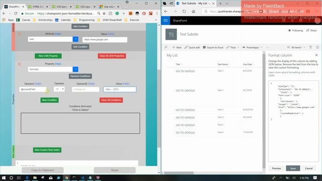Select the Test Subsite Edge tab

pyautogui.click(x=195, y=4)
